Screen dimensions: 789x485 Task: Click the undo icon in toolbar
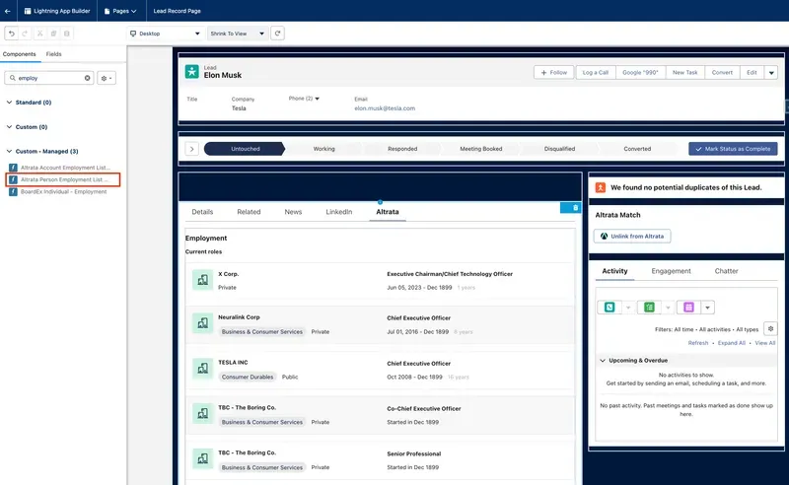coord(12,34)
